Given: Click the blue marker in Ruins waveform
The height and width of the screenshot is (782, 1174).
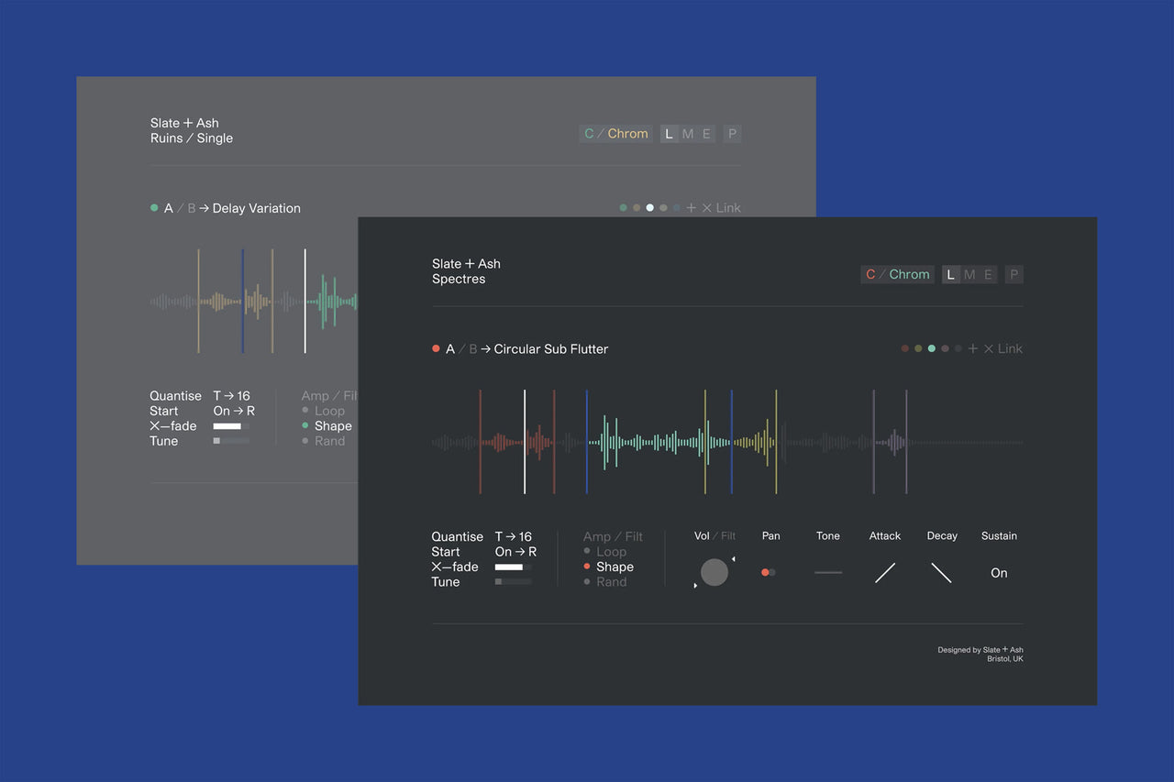Looking at the screenshot, I should pyautogui.click(x=243, y=301).
